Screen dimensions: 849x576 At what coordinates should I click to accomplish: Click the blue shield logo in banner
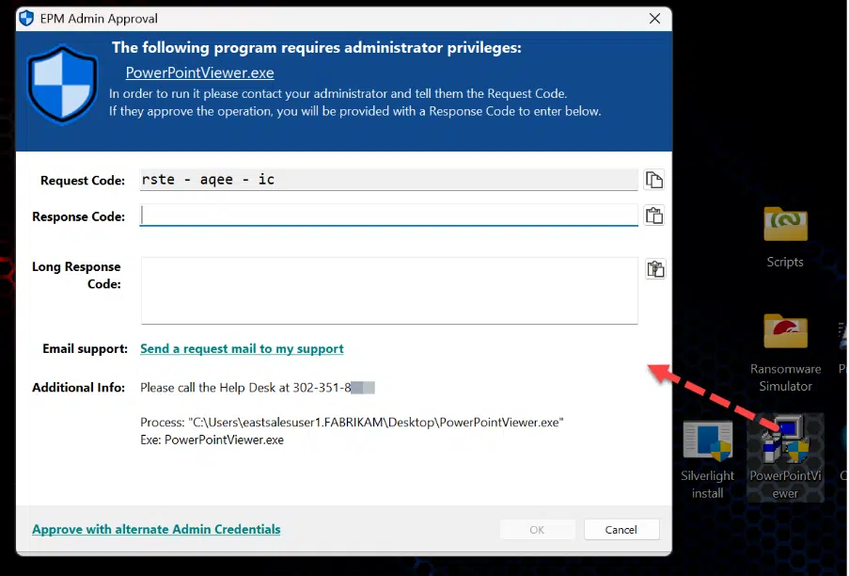click(x=63, y=85)
